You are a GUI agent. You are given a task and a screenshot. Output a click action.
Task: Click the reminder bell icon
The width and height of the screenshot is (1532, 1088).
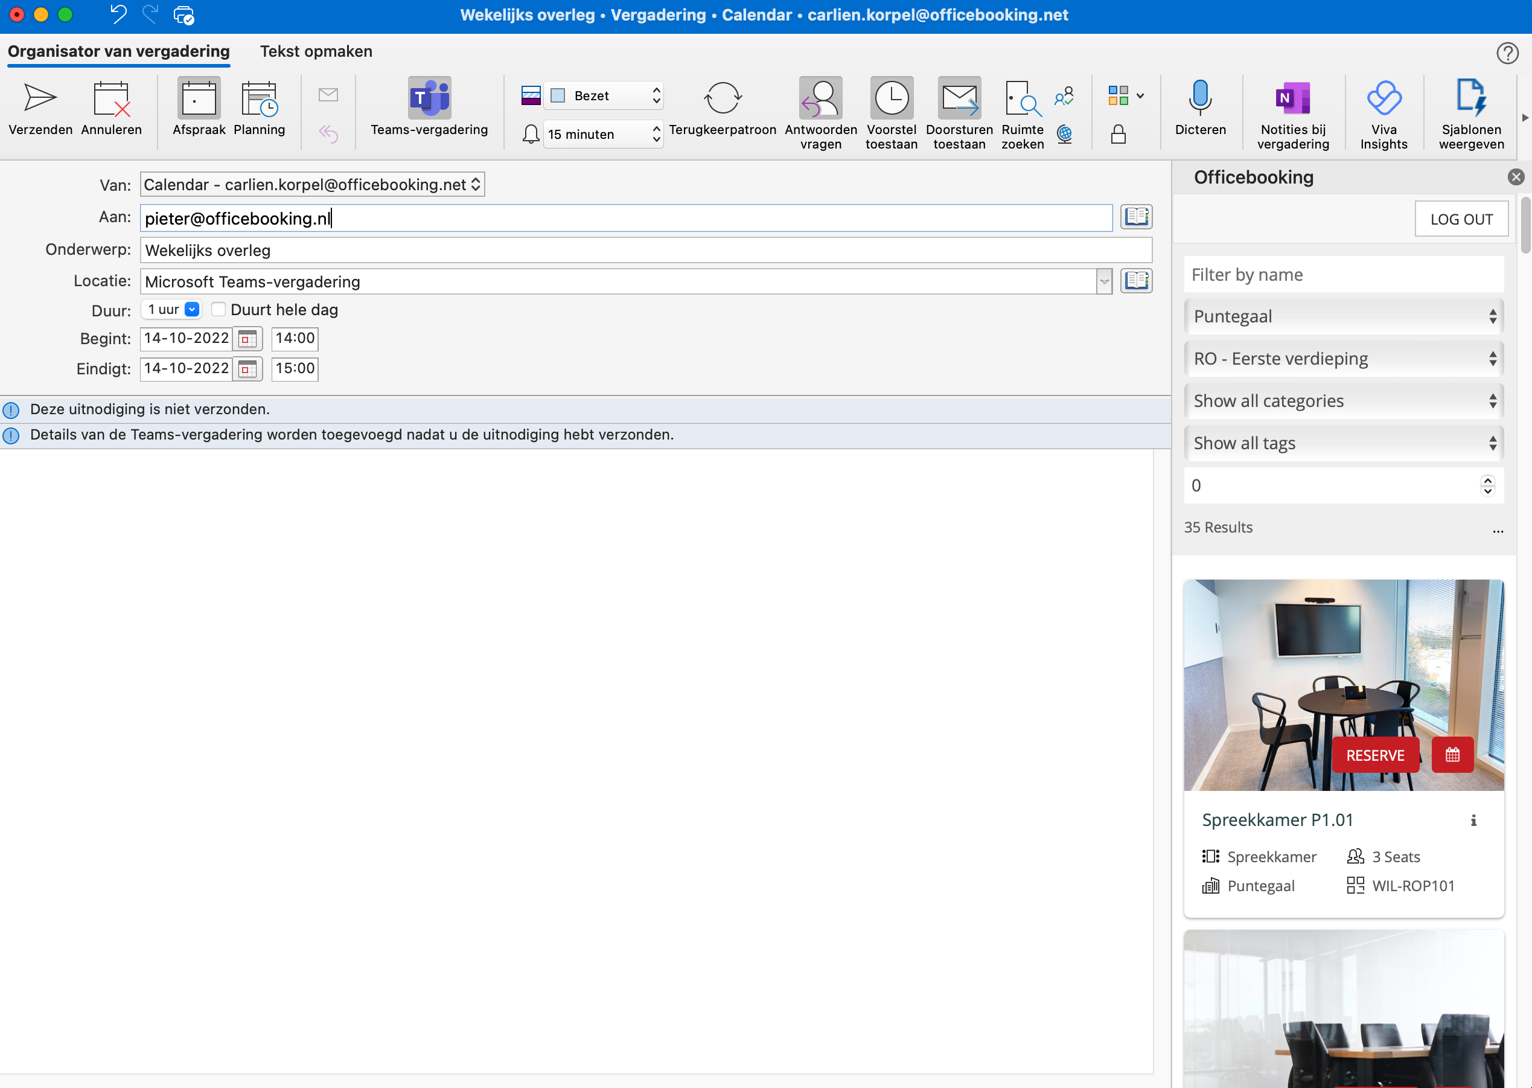coord(531,135)
